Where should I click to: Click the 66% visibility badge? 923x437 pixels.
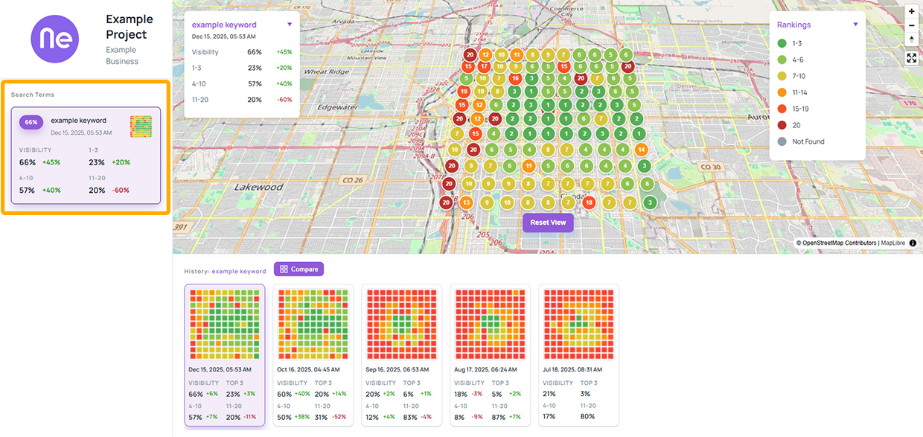(x=31, y=122)
